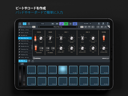Adjust the Voices stepper field
Image resolution: width=128 pixels, height=96 pixels.
(x=41, y=48)
